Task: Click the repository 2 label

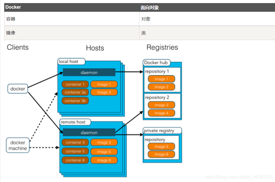Action: pos(157,97)
